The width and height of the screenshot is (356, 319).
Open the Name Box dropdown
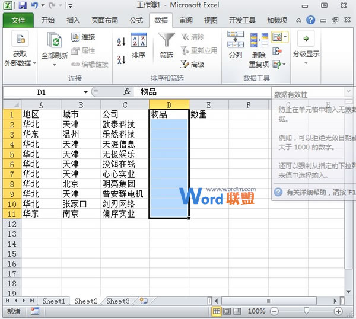pyautogui.click(x=85, y=92)
